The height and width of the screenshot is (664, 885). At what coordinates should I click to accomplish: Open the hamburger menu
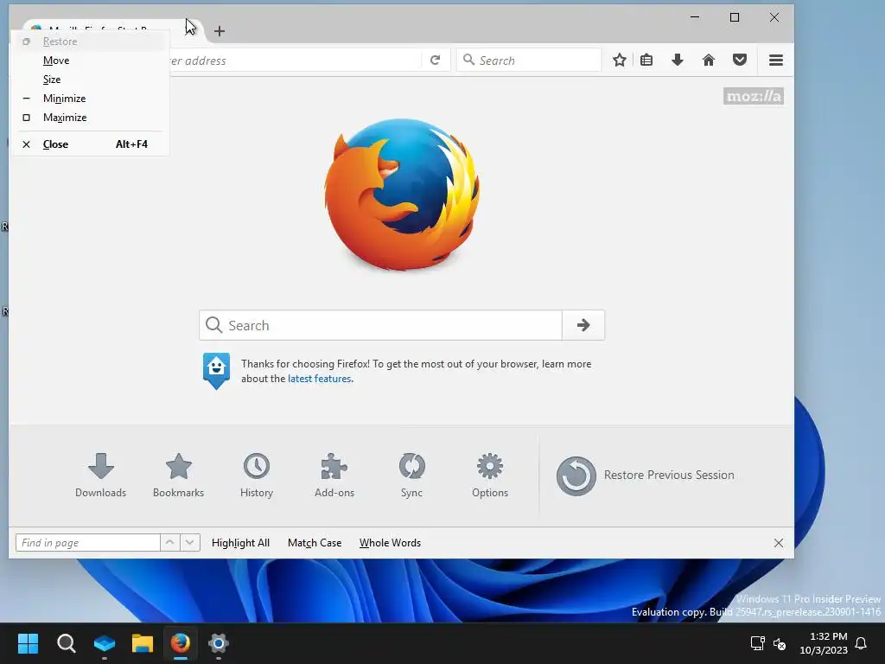tap(776, 60)
